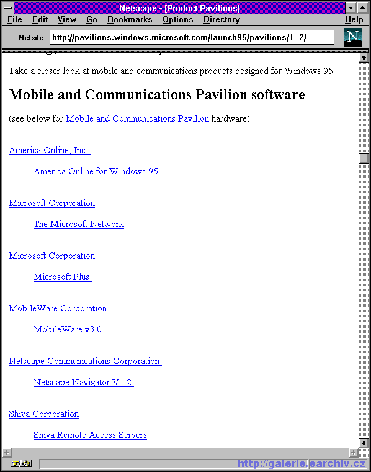The image size is (371, 472).
Task: Open the Help menu
Action: point(354,20)
